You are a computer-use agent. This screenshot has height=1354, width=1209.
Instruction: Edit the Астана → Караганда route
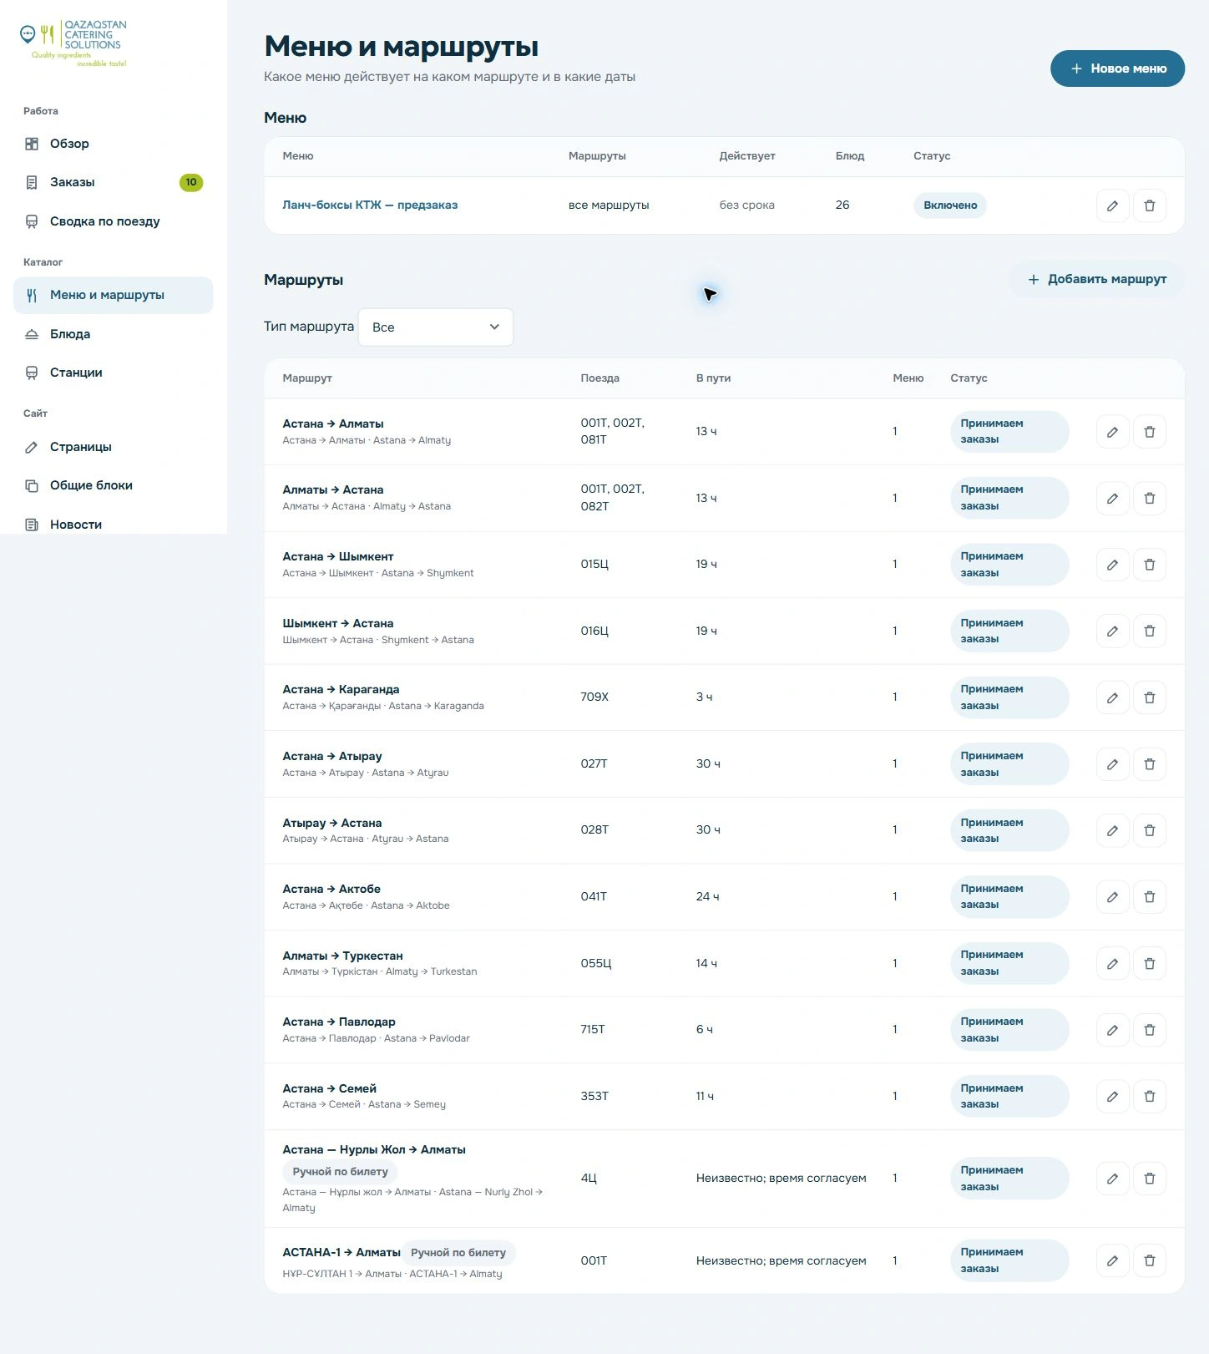(x=1112, y=697)
